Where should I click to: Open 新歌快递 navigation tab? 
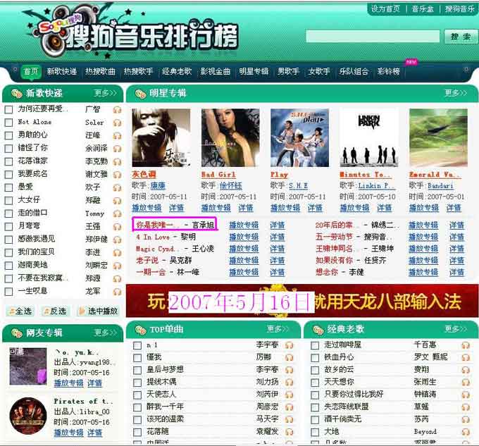(x=62, y=71)
